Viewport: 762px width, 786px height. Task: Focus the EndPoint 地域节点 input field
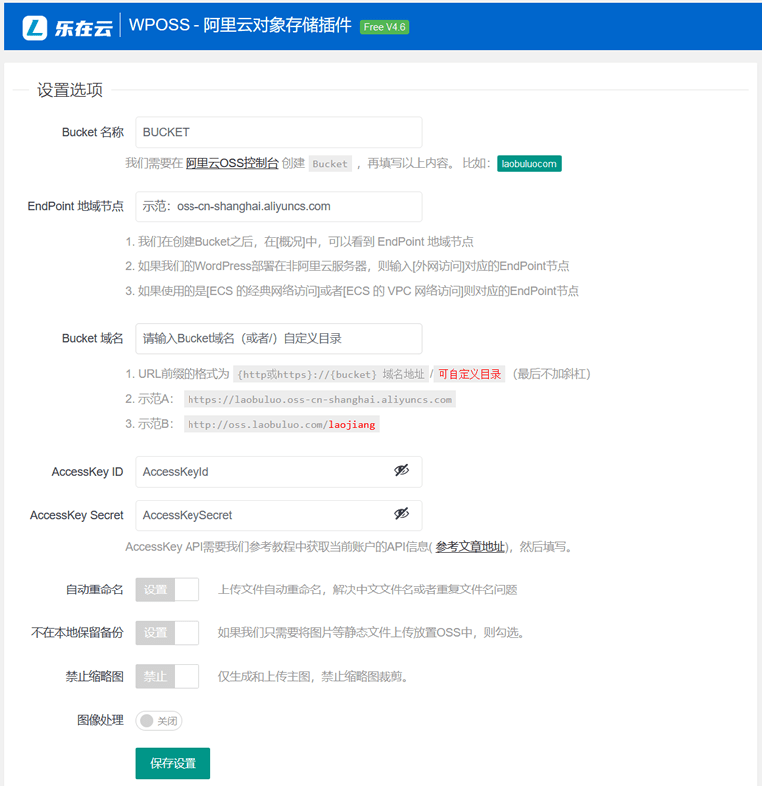tap(278, 206)
